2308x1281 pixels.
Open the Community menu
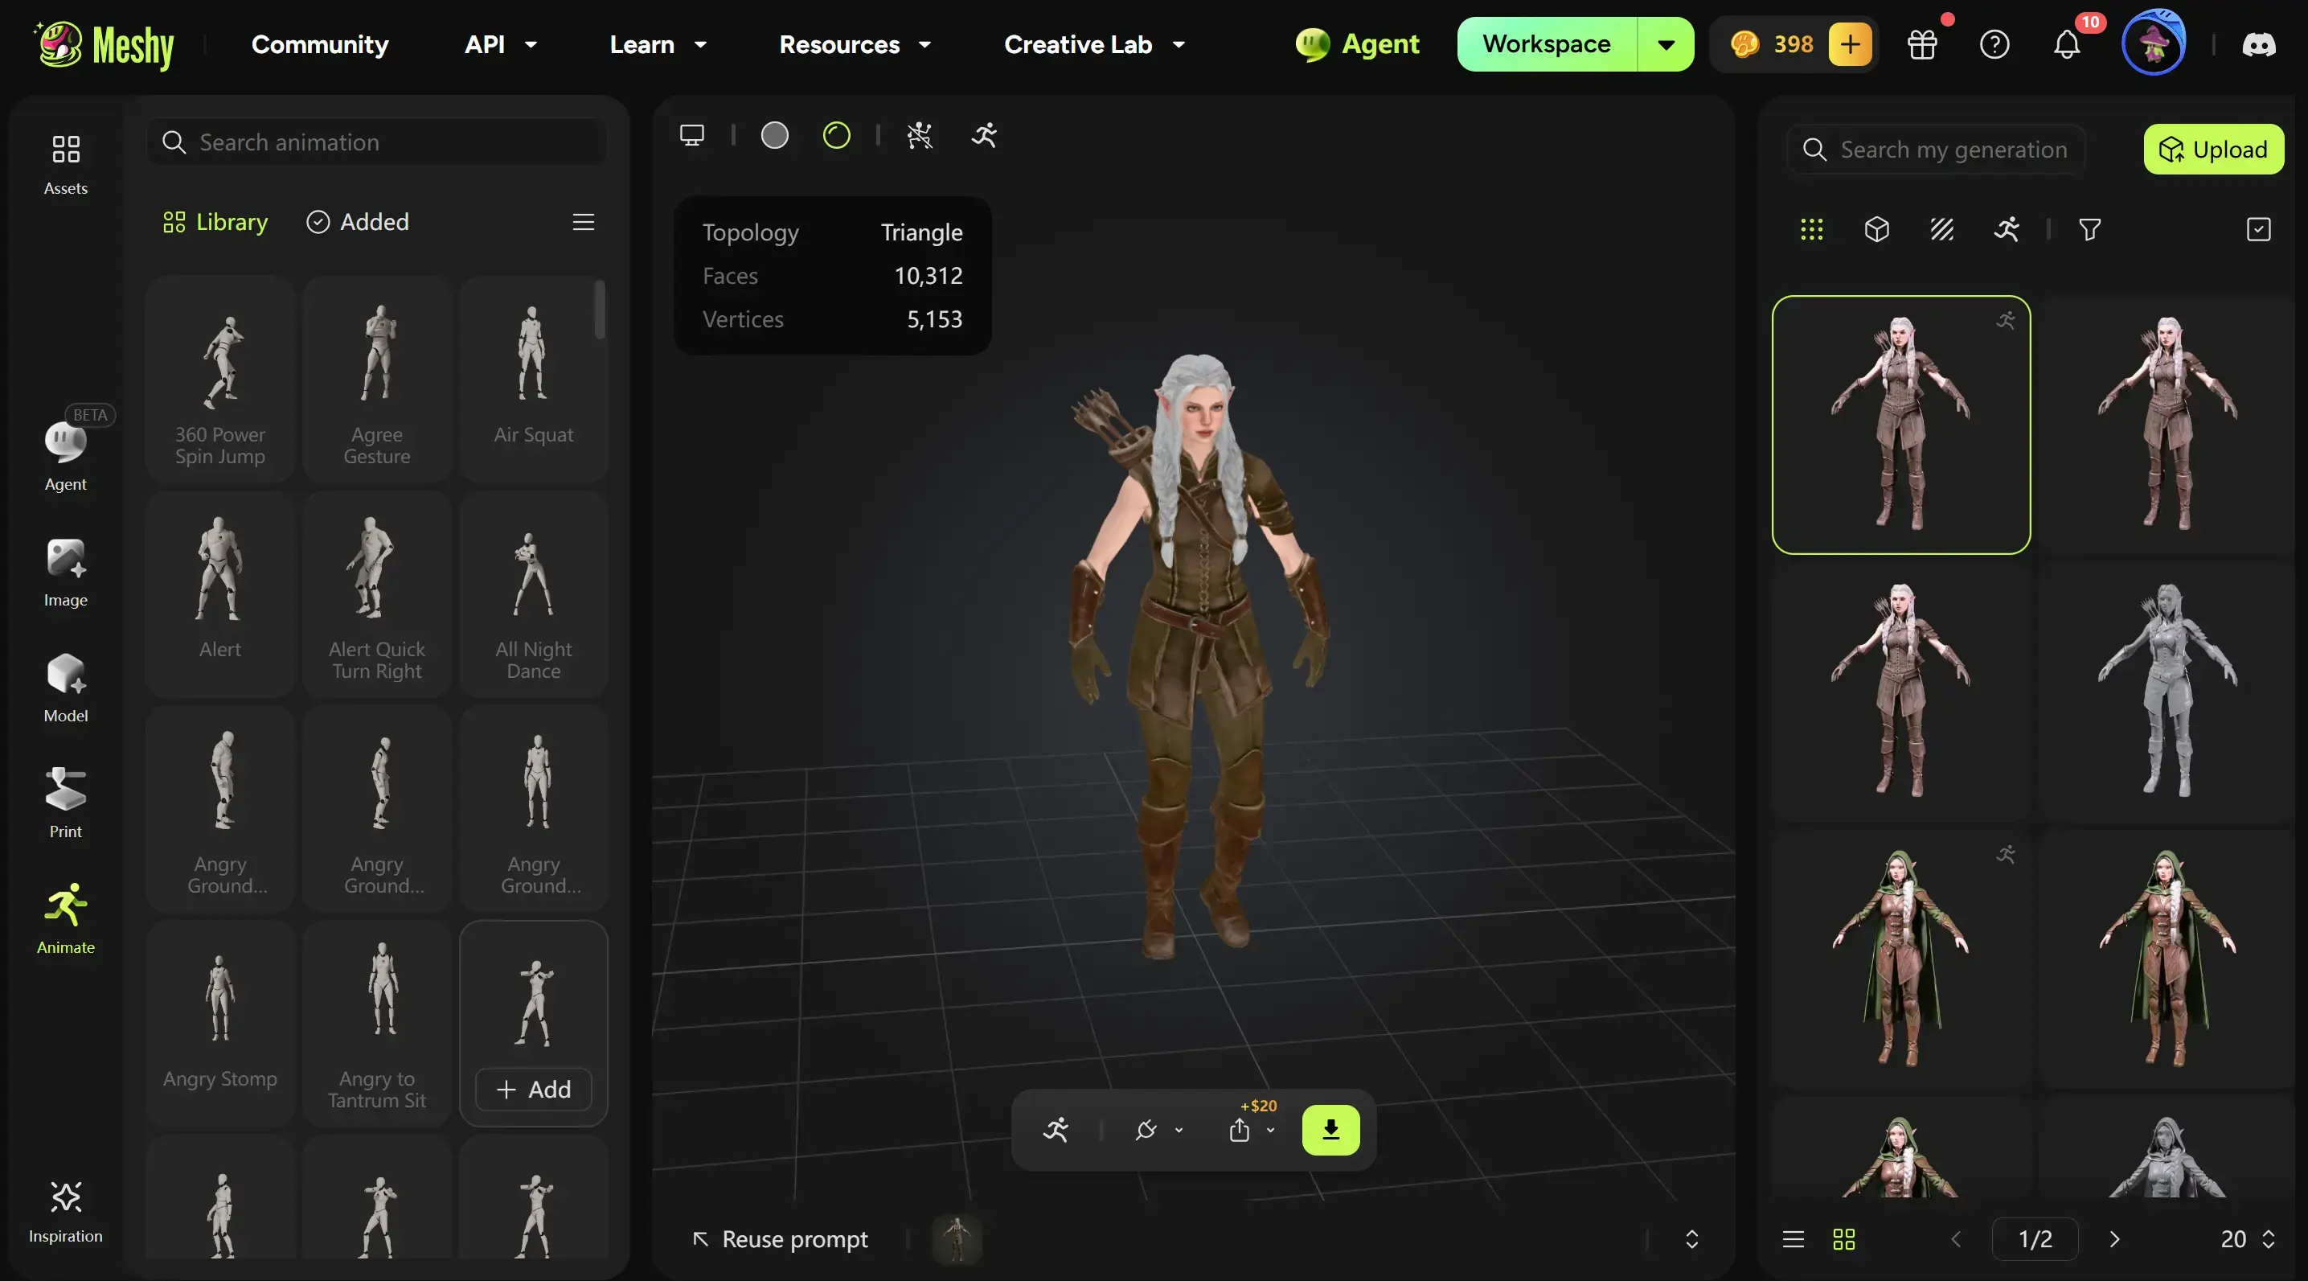coord(320,44)
